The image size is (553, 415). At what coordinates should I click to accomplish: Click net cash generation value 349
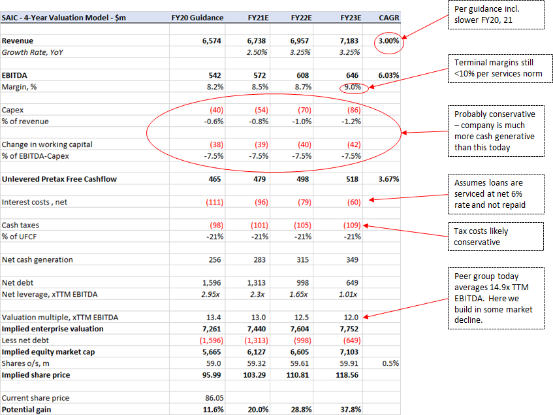coord(353,259)
